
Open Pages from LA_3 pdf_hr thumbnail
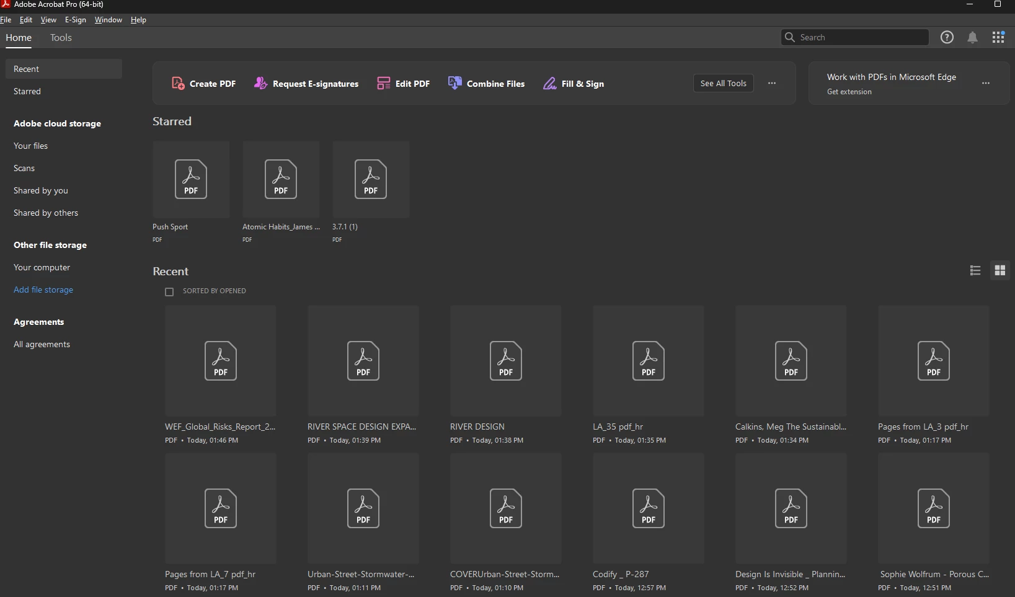(934, 361)
